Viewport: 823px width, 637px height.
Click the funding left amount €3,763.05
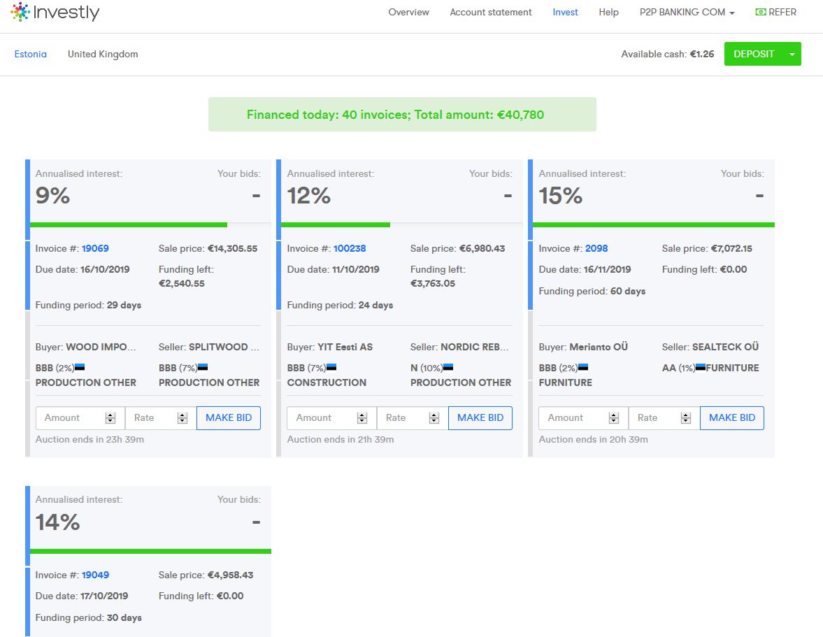433,283
